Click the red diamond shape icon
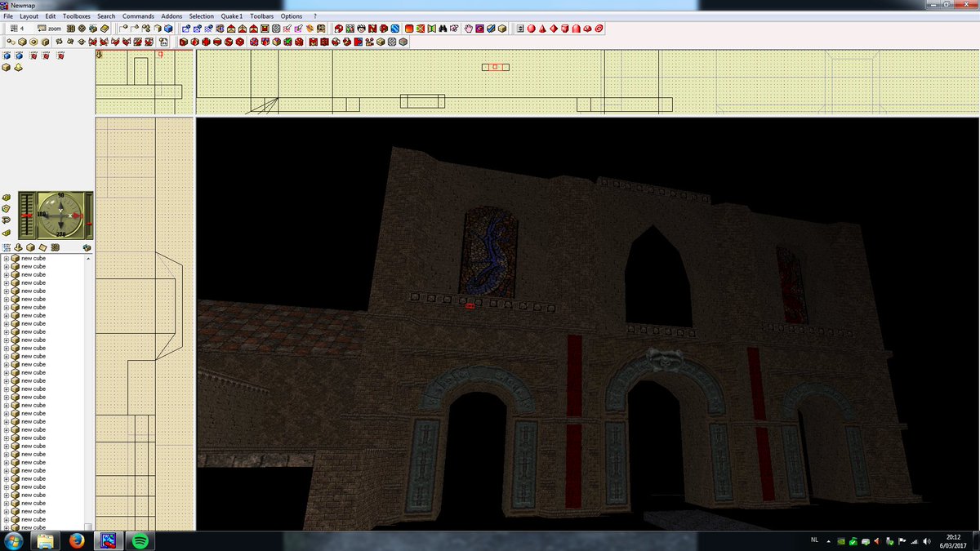Image resolution: width=980 pixels, height=551 pixels. [554, 29]
